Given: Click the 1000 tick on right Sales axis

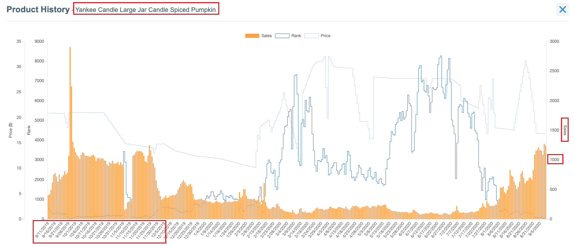Looking at the screenshot, I should 554,160.
